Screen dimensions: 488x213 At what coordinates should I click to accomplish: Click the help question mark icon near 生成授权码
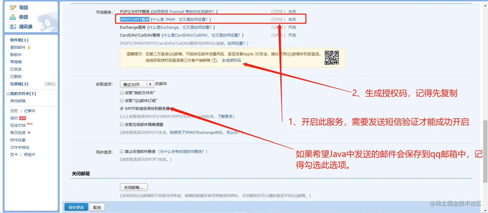click(214, 60)
